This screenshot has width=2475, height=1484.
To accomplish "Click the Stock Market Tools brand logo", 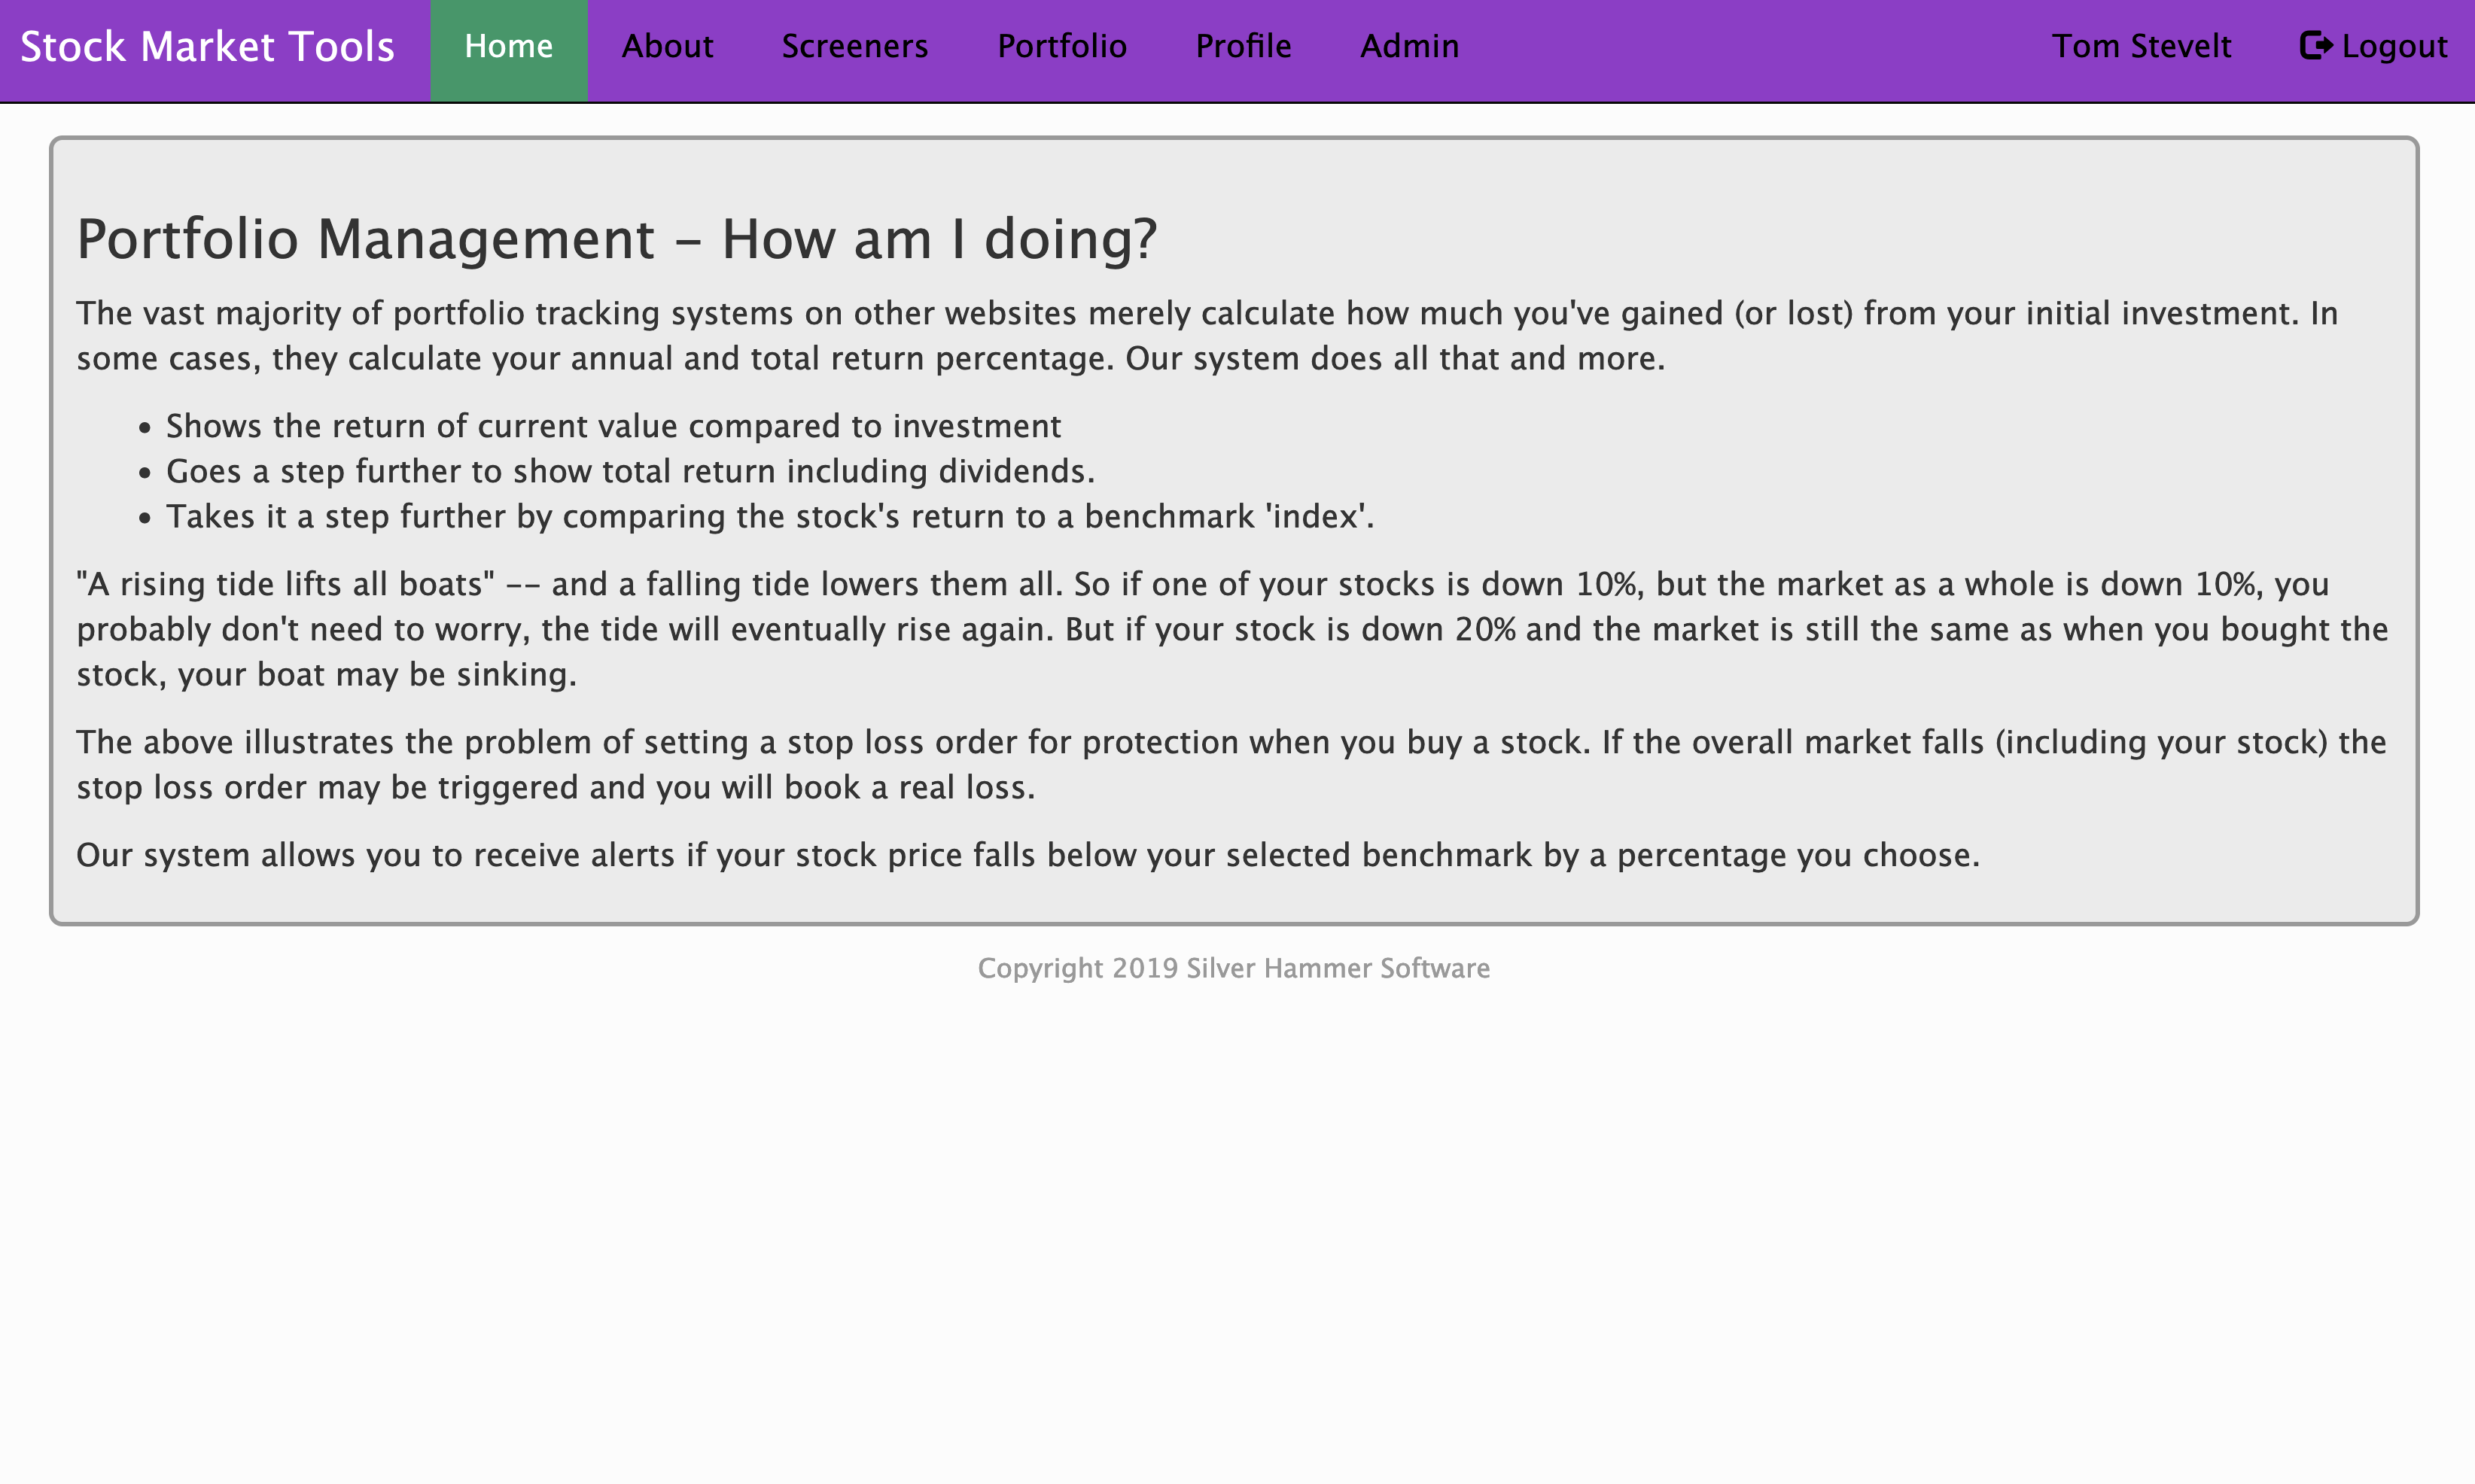I will pyautogui.click(x=207, y=47).
